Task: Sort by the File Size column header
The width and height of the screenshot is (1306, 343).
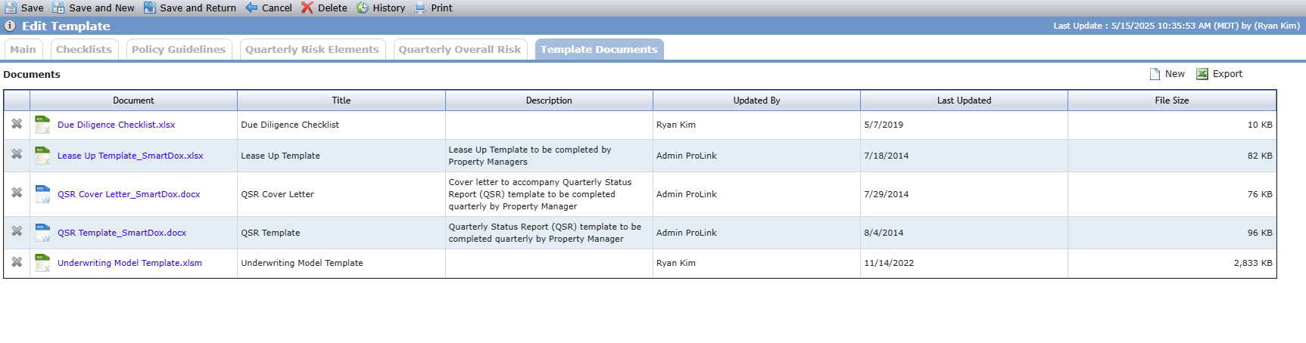Action: 1172,100
